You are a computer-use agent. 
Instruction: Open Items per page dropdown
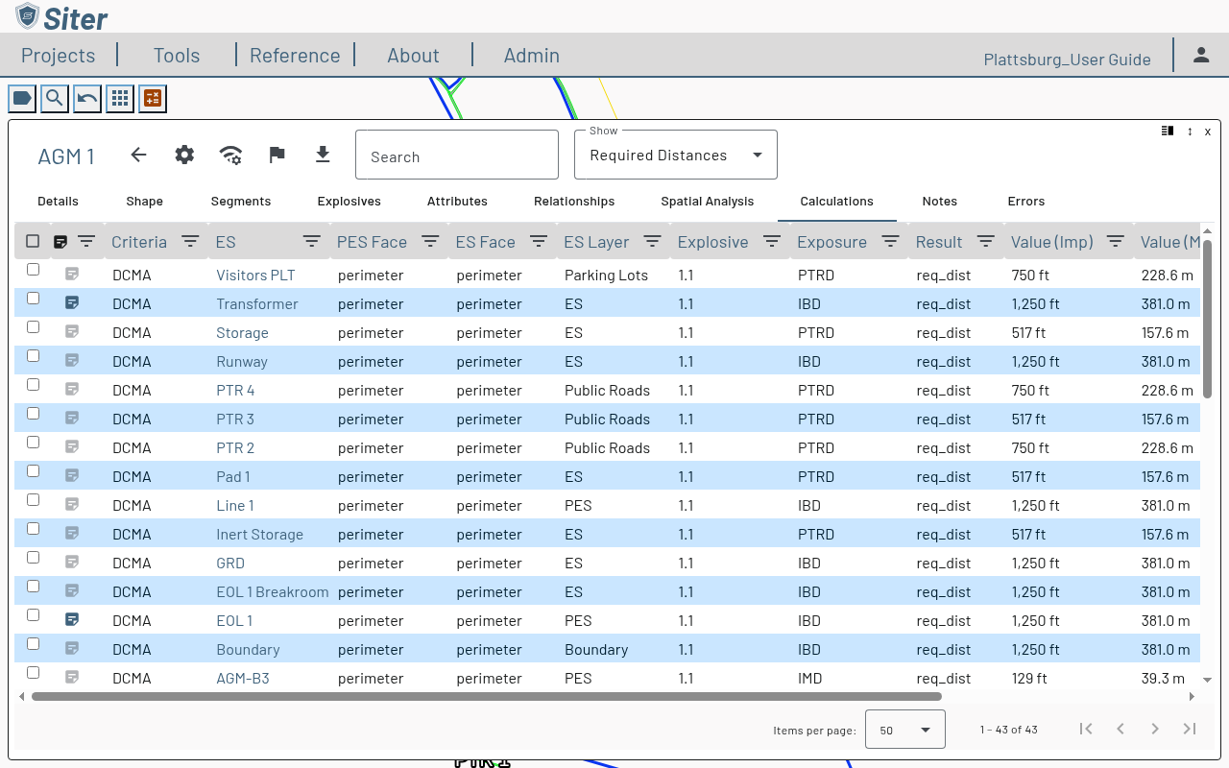[905, 730]
